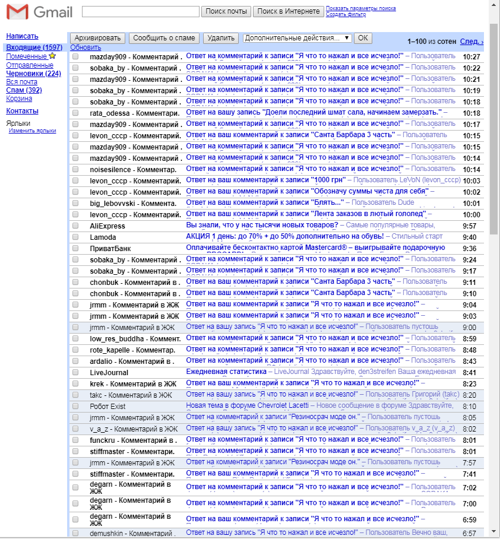Focus the mail search input field
This screenshot has height=539, width=500.
[141, 11]
